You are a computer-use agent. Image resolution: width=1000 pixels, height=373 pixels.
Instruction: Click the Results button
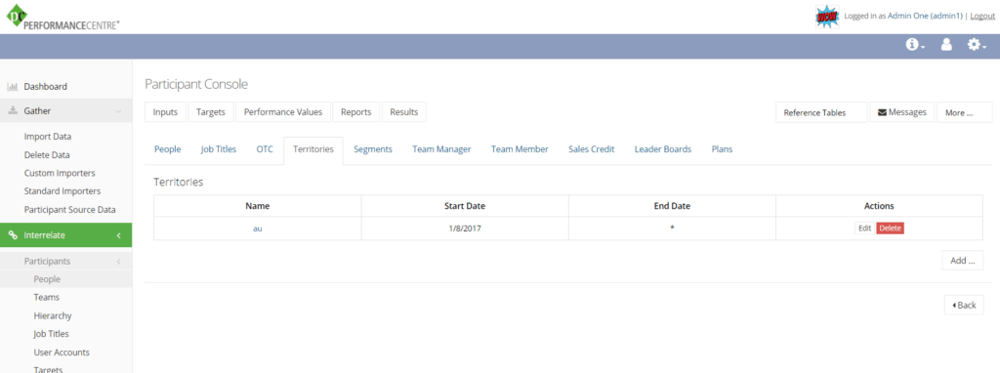[403, 112]
